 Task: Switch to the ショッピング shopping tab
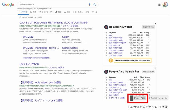[46, 12]
